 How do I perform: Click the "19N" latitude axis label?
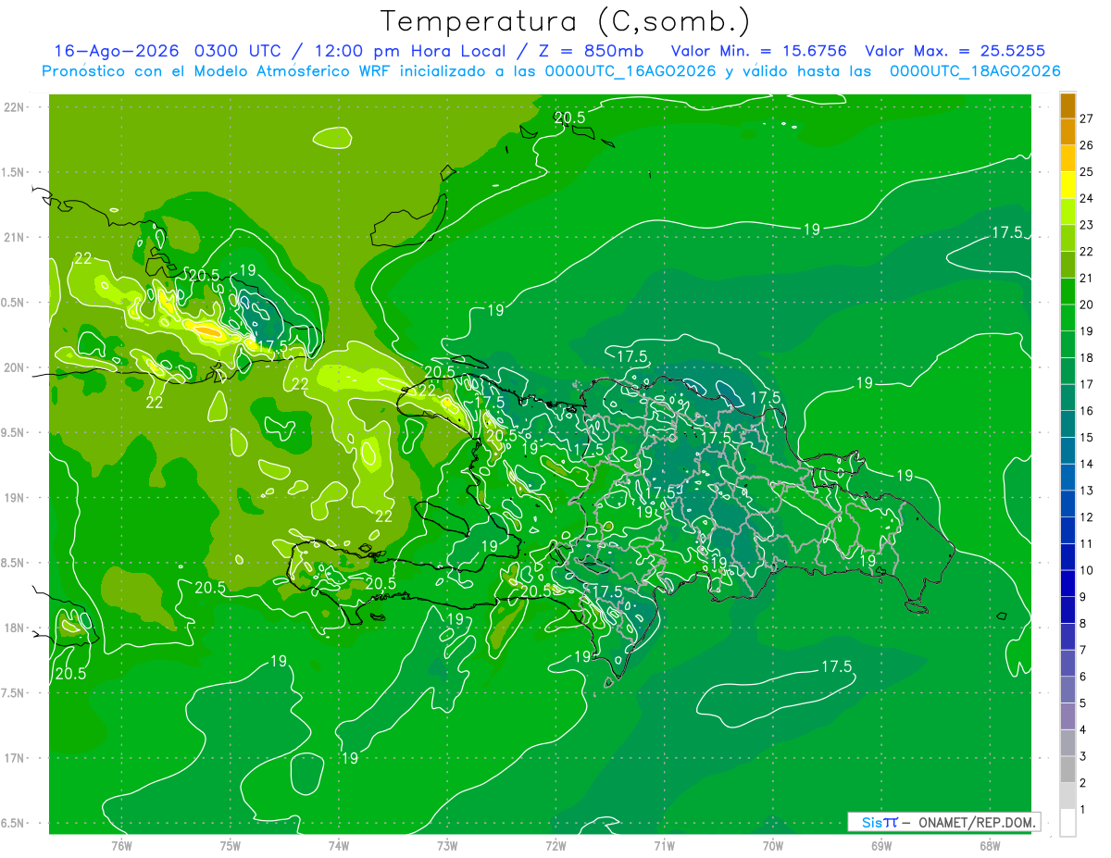tap(16, 498)
